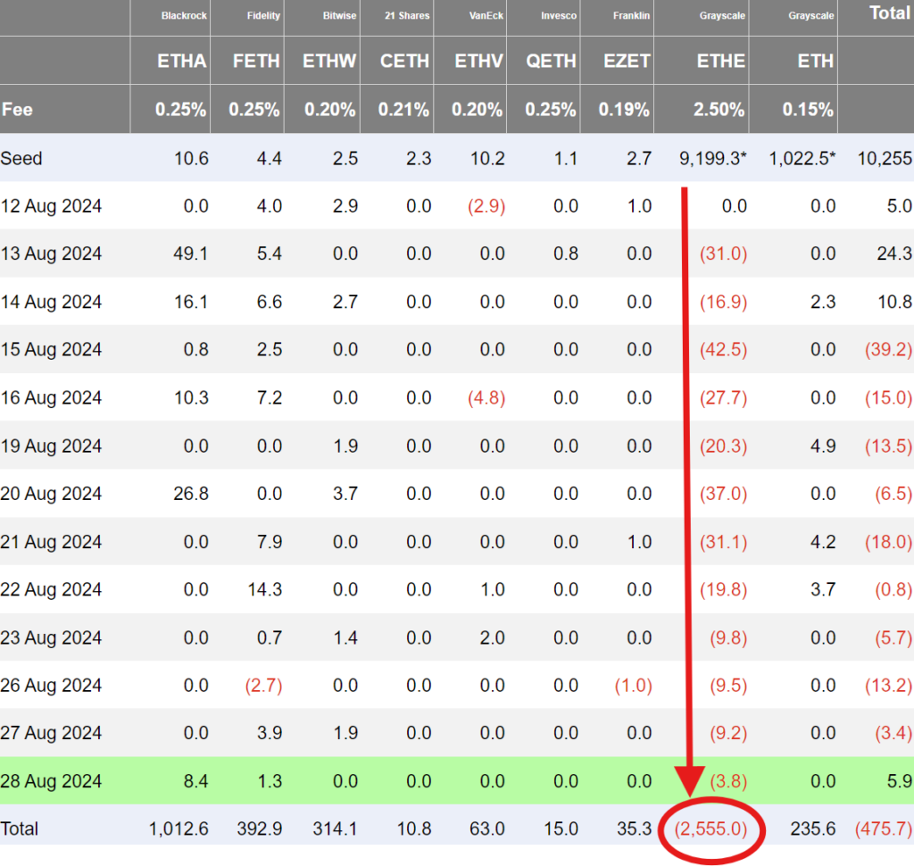Click the 235.6 Grayscale ETH total

click(812, 829)
